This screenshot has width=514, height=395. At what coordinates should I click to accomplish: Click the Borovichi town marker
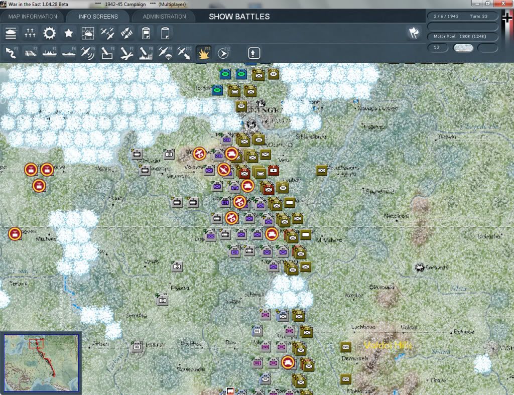pos(420,268)
